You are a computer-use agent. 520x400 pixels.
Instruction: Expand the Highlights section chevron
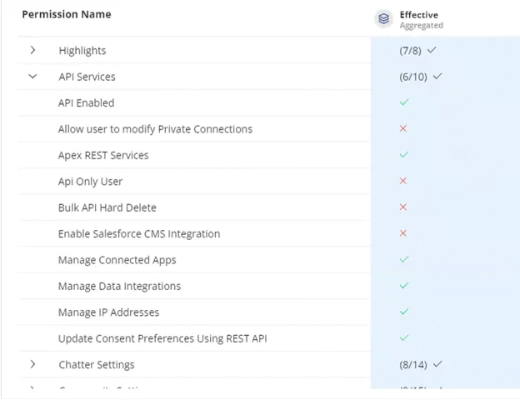[32, 50]
